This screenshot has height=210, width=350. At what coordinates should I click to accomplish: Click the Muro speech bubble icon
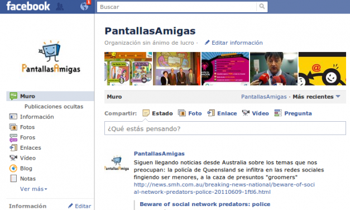13,96
